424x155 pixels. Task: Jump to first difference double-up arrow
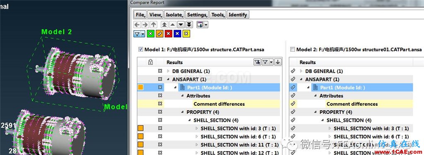click(x=164, y=24)
